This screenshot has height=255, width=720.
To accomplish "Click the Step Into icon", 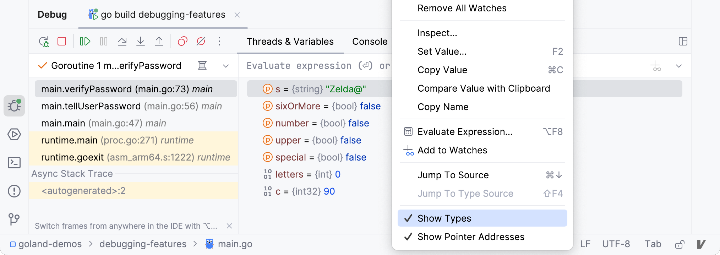I will tap(141, 42).
